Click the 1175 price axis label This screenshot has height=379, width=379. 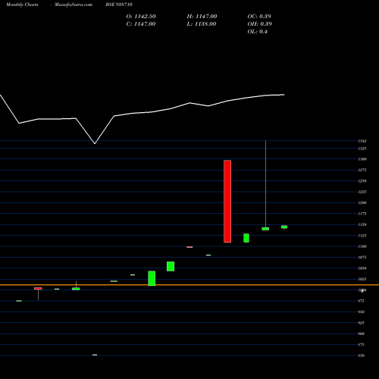tap(362, 214)
